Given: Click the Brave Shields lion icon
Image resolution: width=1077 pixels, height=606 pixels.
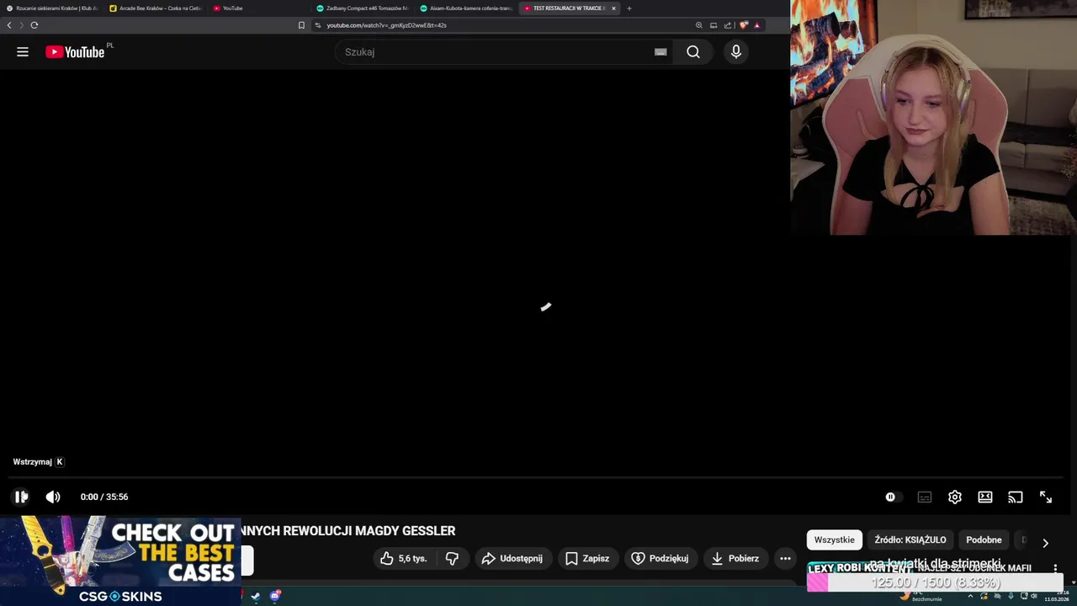Looking at the screenshot, I should pyautogui.click(x=744, y=25).
